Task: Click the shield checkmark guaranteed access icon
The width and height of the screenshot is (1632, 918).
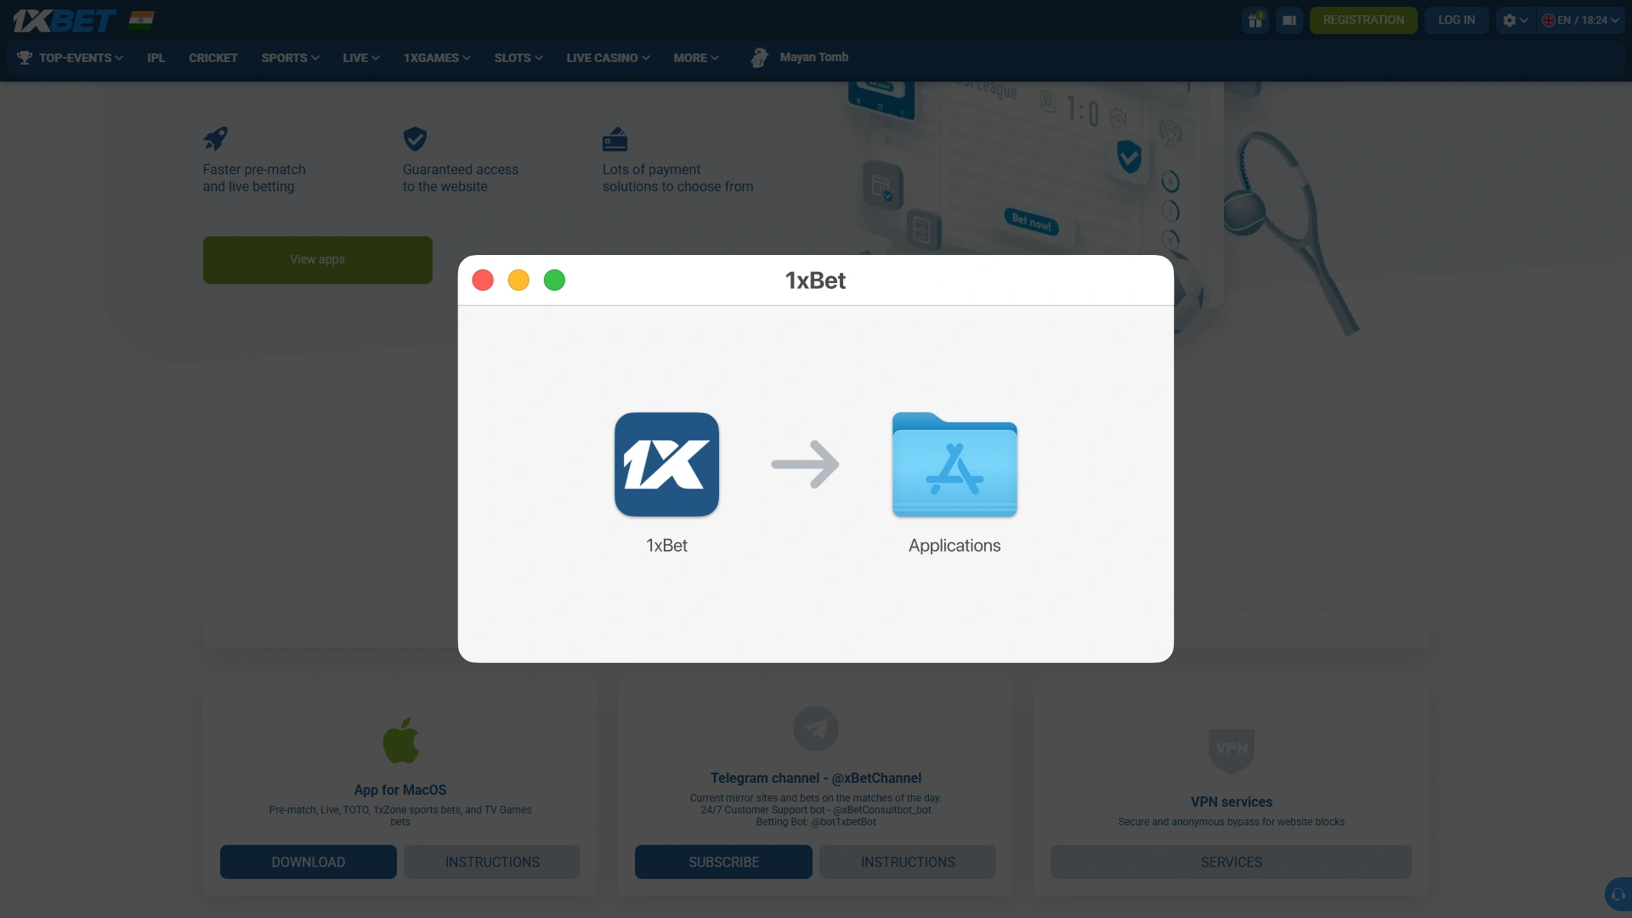Action: 415,139
